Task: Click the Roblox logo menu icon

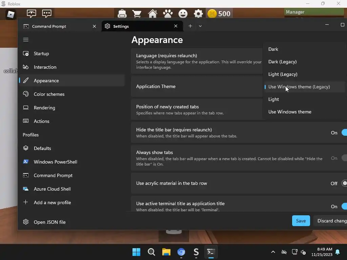Action: pyautogui.click(x=11, y=14)
